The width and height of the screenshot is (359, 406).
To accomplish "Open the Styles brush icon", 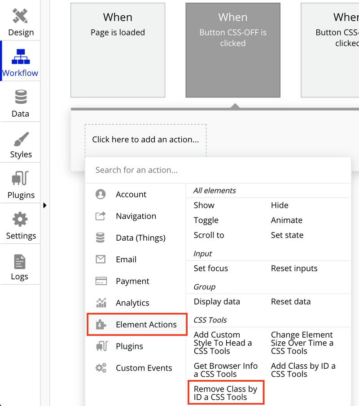I will point(21,139).
